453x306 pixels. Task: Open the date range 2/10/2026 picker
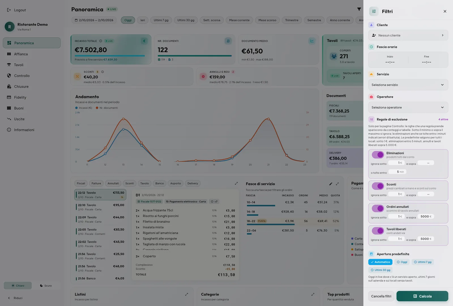[x=94, y=20]
